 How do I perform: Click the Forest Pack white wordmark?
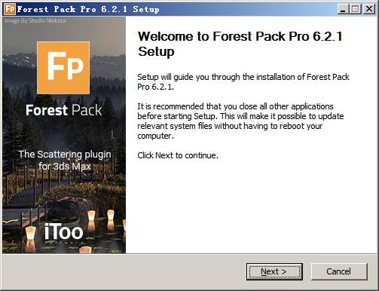coord(64,110)
